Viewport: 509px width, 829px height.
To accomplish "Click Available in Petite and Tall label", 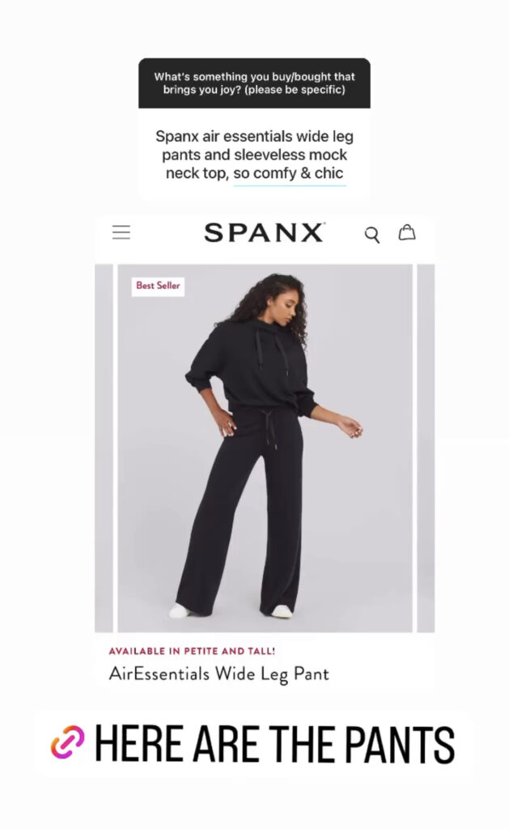I will pyautogui.click(x=192, y=651).
